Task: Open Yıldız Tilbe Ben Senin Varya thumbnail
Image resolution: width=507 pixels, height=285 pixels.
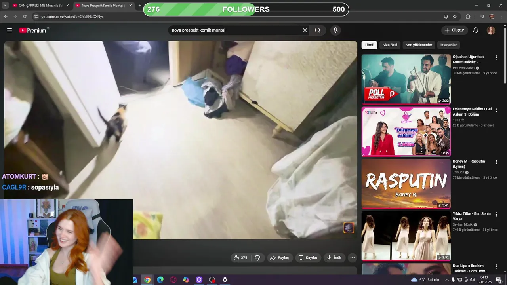Action: click(x=406, y=236)
